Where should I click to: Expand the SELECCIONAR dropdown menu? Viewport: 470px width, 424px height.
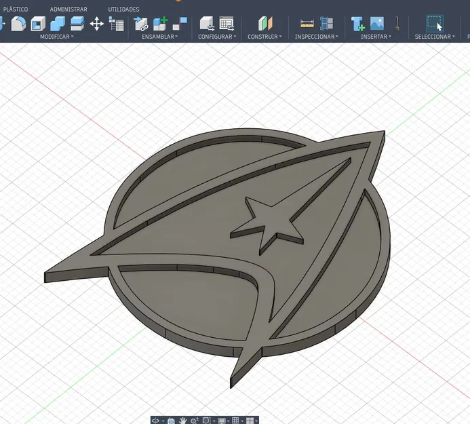tap(435, 37)
